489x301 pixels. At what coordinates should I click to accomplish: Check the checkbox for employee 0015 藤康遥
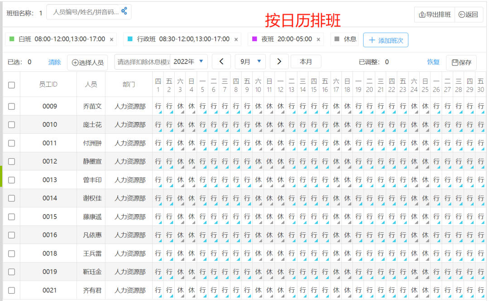[x=11, y=216]
